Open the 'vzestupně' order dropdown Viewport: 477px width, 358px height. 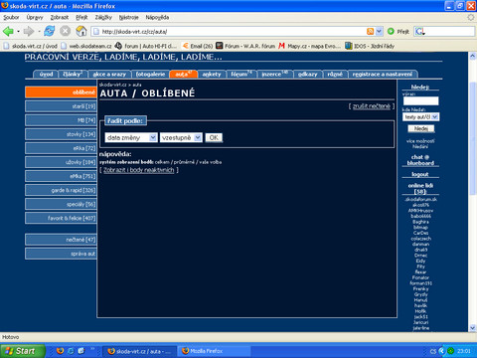pyautogui.click(x=181, y=137)
